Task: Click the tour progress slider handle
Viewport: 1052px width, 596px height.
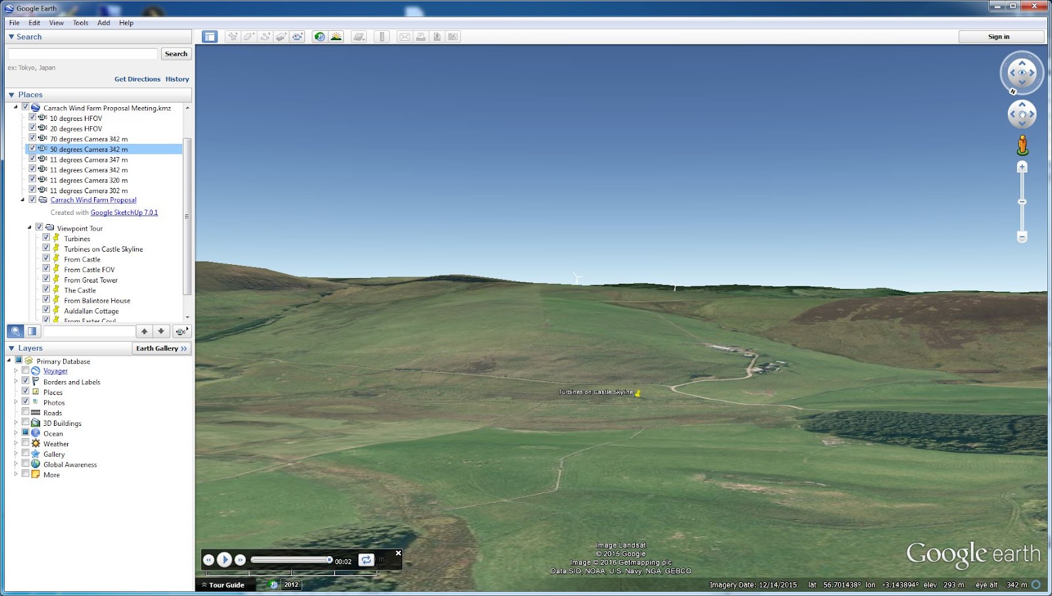Action: coord(329,560)
